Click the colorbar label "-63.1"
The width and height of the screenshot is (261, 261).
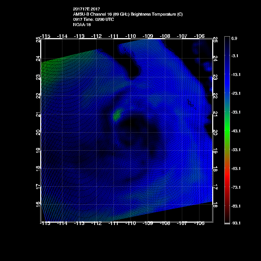pos(236,169)
